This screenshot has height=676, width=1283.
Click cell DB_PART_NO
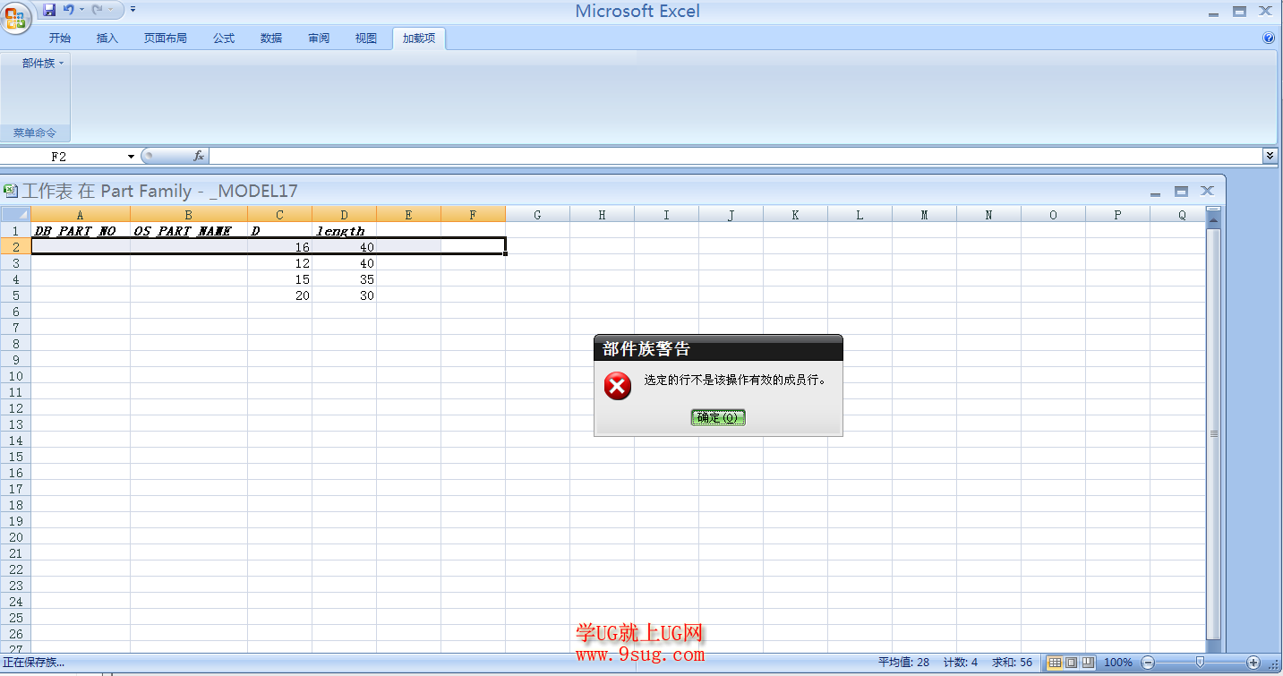point(81,231)
